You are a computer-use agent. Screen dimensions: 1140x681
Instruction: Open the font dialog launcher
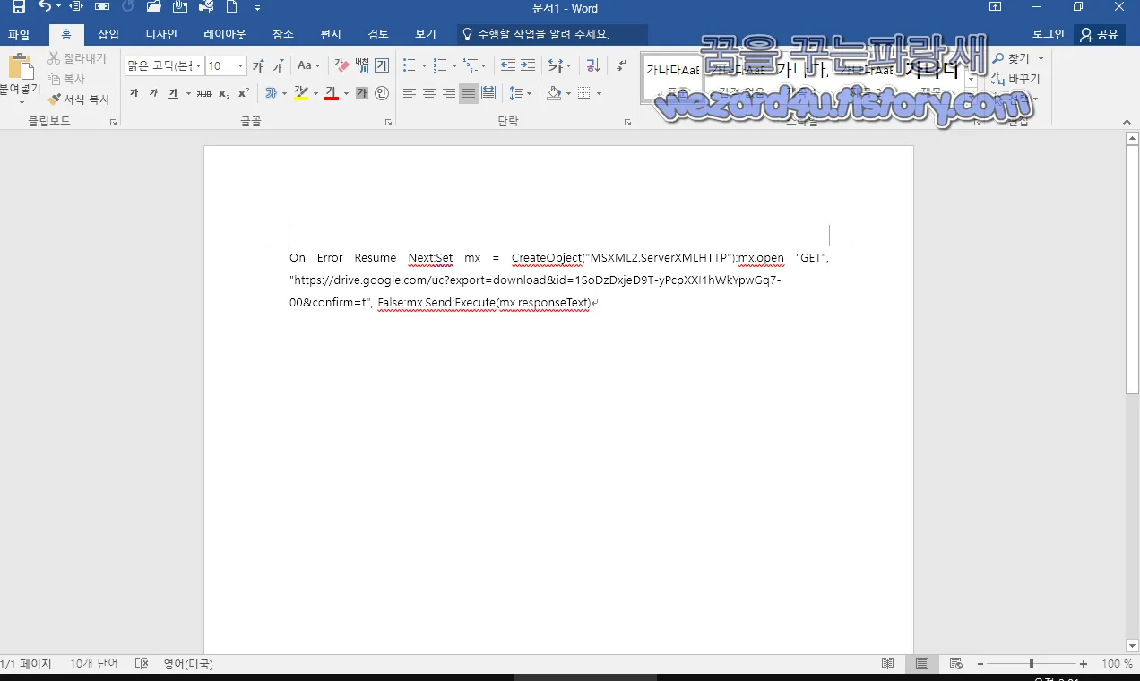(x=389, y=122)
